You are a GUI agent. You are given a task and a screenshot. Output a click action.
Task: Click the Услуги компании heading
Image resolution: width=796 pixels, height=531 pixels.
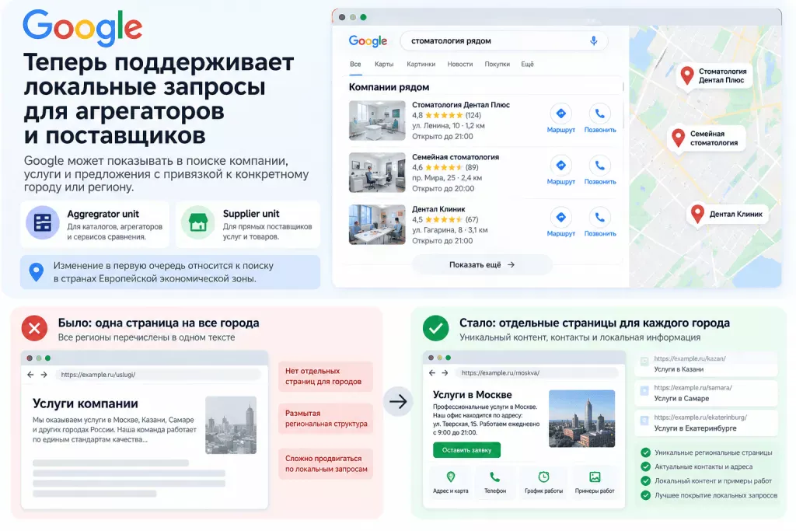tap(86, 403)
